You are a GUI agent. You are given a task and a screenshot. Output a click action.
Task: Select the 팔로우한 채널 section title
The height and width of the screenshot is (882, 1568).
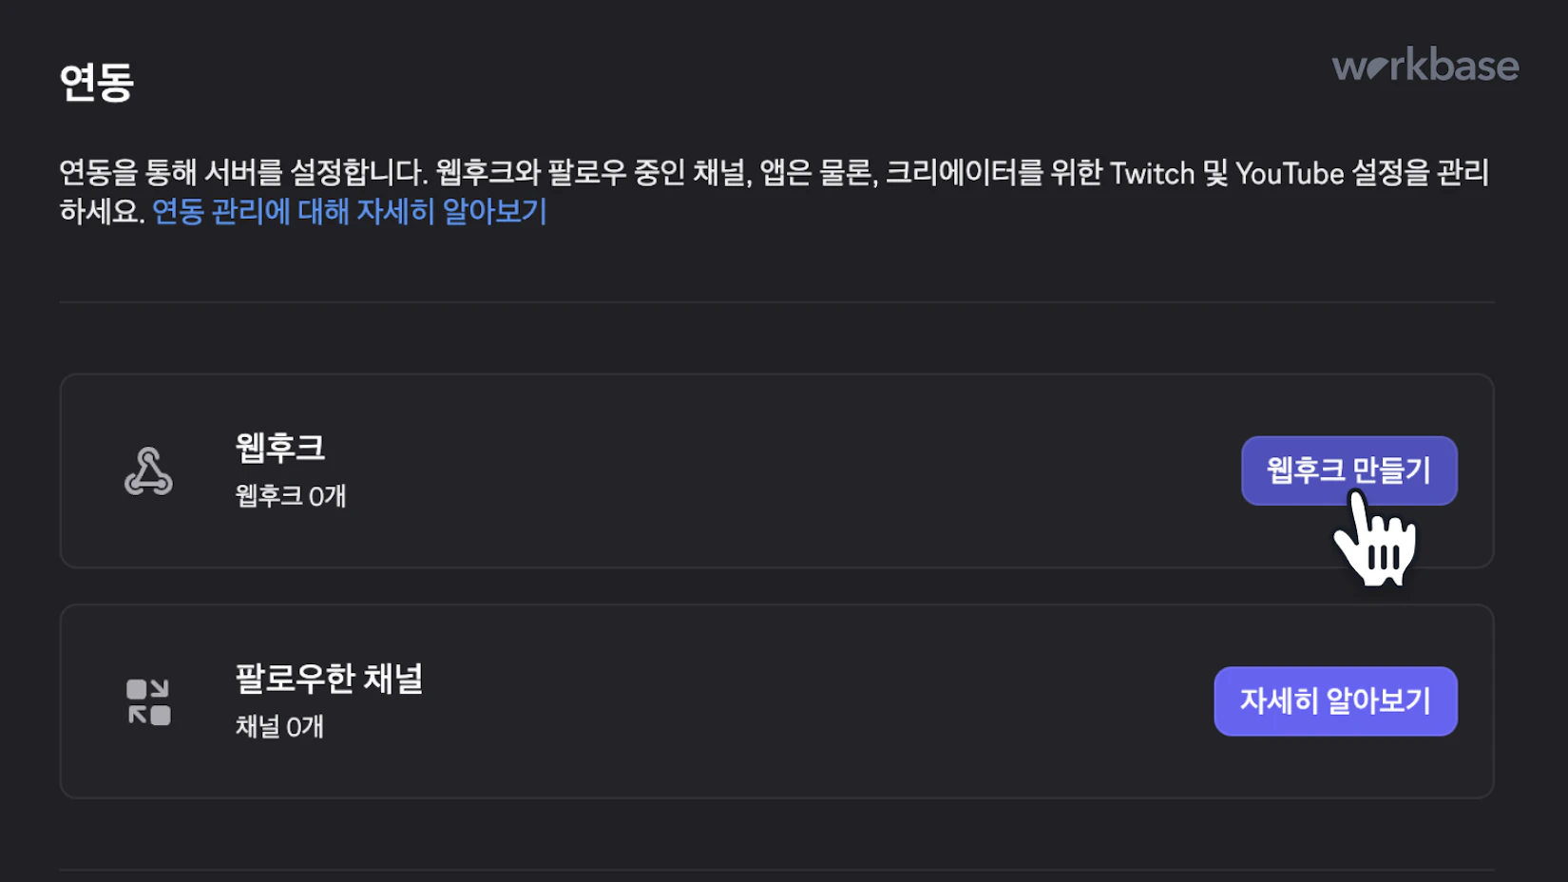coord(329,679)
